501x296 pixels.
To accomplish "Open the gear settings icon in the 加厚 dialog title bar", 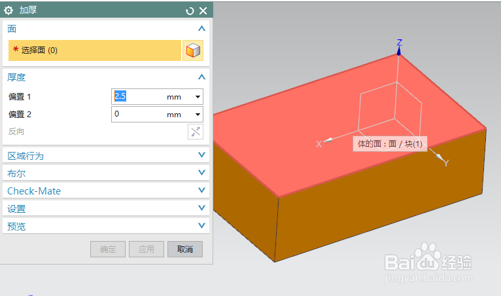I will (x=9, y=10).
